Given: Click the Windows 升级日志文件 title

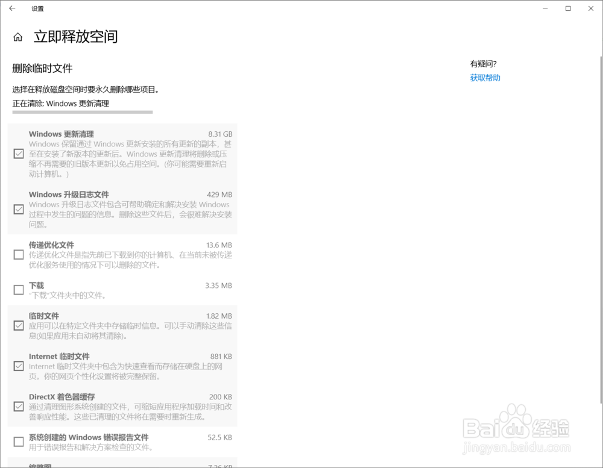Looking at the screenshot, I should 69,195.
